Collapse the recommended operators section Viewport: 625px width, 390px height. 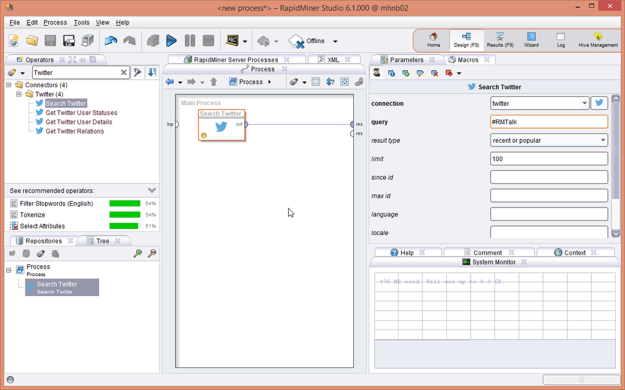152,190
